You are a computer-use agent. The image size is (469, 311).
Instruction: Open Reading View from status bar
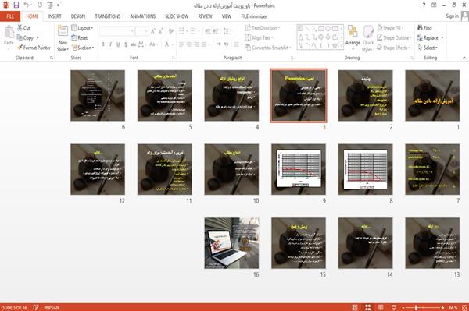[381, 307]
